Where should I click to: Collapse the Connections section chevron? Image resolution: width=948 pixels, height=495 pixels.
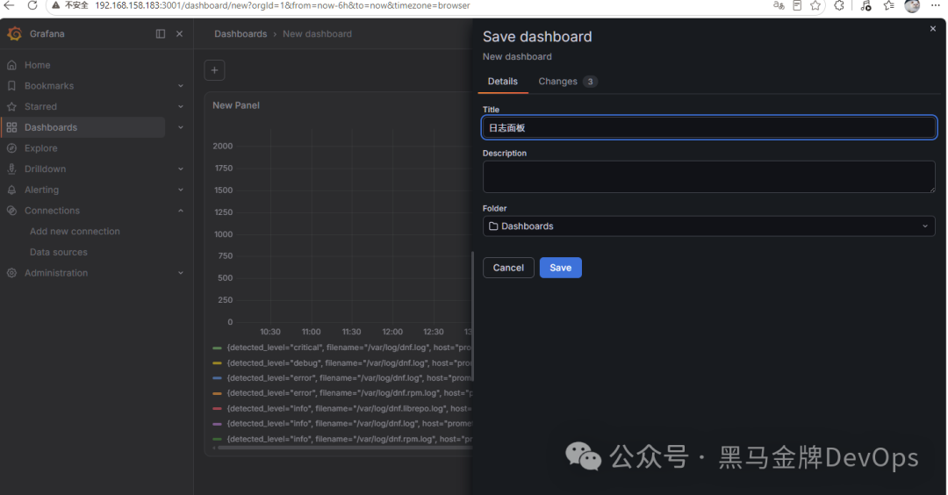(x=181, y=211)
